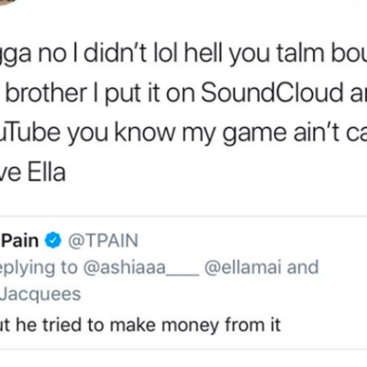The image size is (367, 367).
Task: Click the 'eplying to' label
Action: tap(39, 268)
